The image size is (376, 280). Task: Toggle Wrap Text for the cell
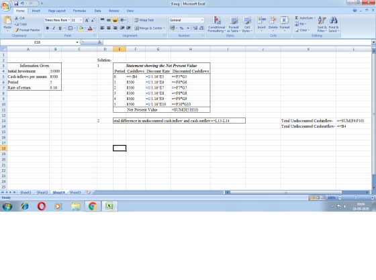click(x=144, y=20)
